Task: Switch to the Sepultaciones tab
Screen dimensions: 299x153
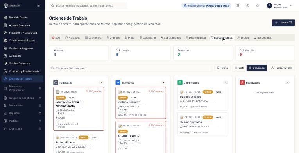Action: coord(170,38)
